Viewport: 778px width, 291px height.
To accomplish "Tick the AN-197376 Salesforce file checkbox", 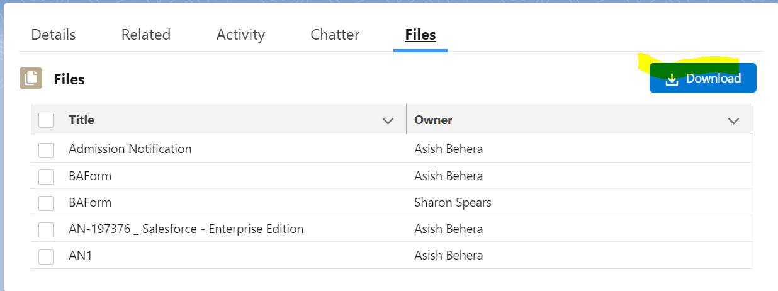I will pyautogui.click(x=46, y=229).
